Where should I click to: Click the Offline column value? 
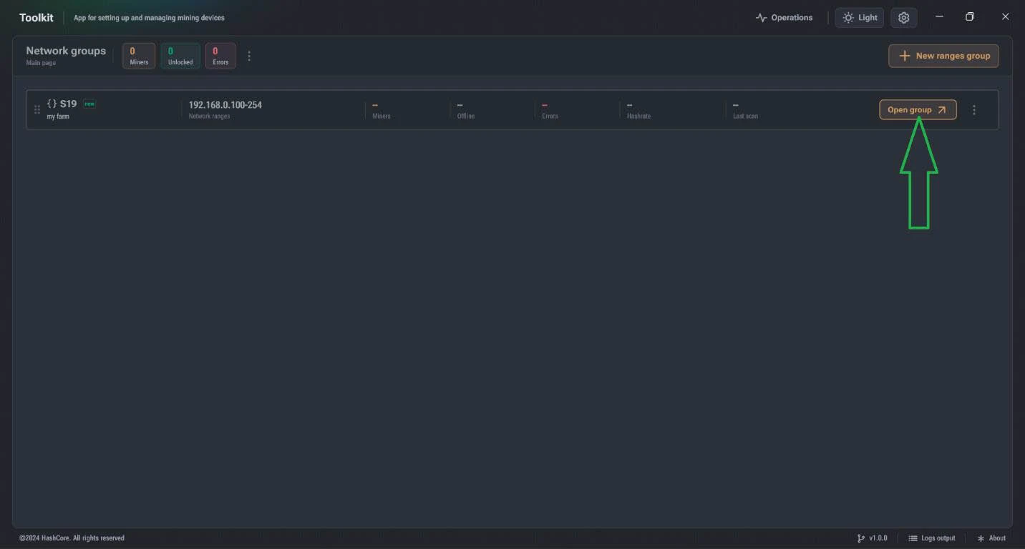tap(460, 106)
